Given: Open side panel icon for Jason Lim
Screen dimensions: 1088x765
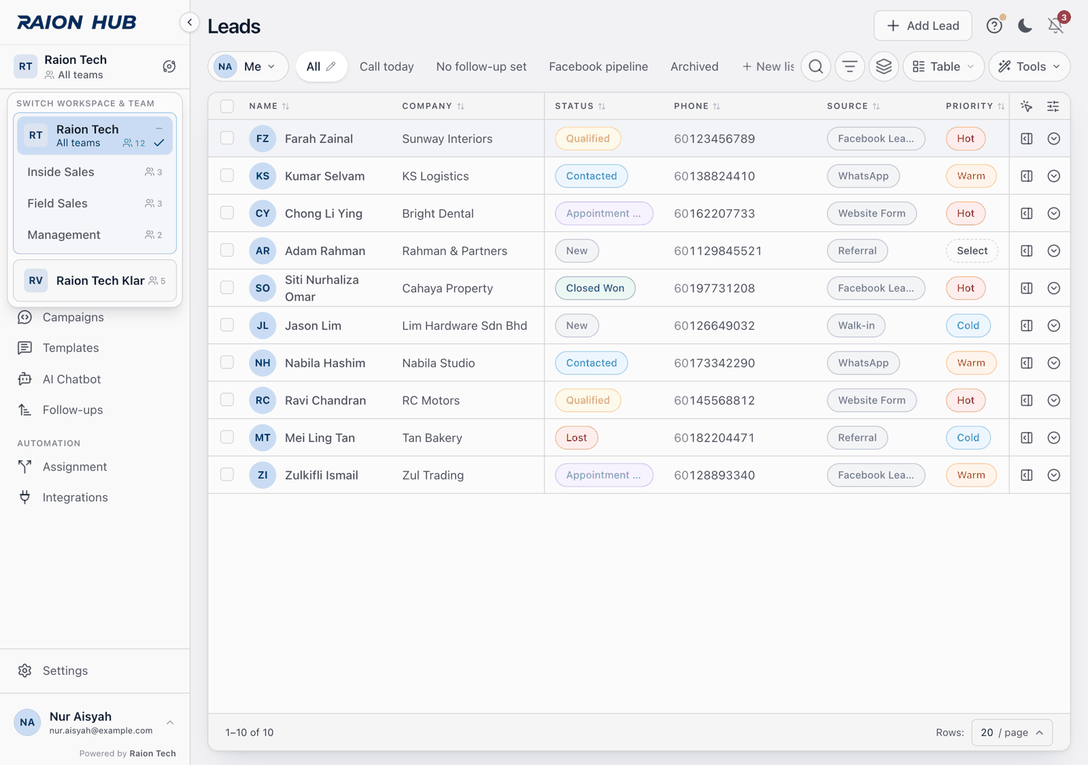Looking at the screenshot, I should tap(1027, 326).
